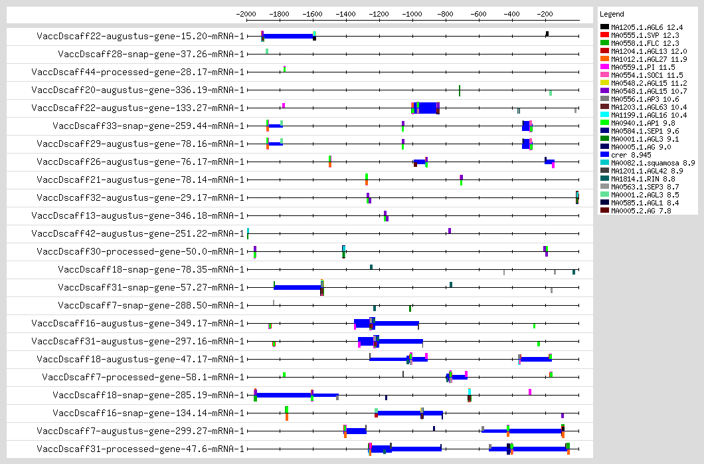Viewport: 704px width, 464px height.
Task: Click the red MA0555.1.SVP legend swatch
Action: (x=605, y=35)
